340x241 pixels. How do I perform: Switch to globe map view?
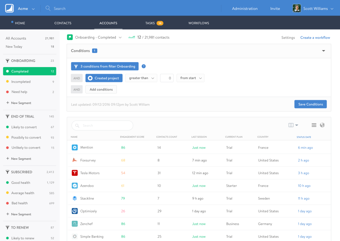click(x=322, y=125)
